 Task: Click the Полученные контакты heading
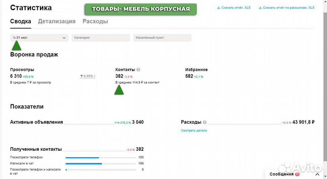[36, 149]
